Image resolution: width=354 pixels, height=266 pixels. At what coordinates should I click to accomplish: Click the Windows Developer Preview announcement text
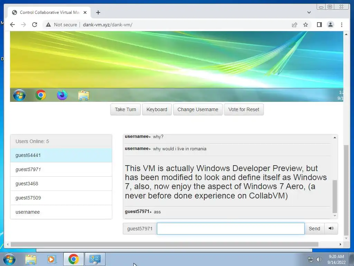tap(226, 182)
